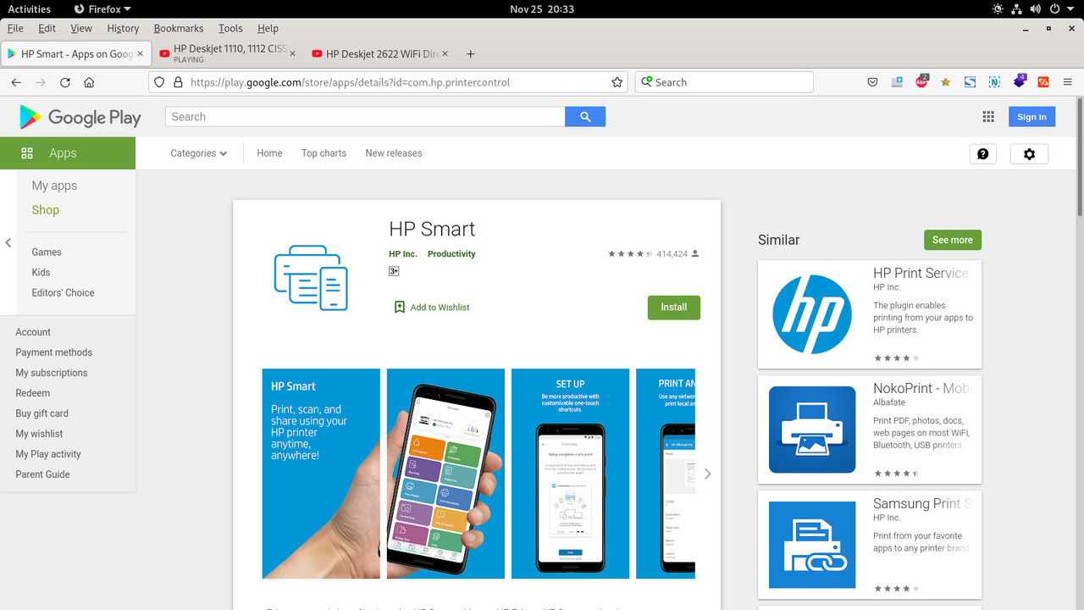Click the system brightness indicator icon
1084x610 pixels.
pyautogui.click(x=998, y=9)
